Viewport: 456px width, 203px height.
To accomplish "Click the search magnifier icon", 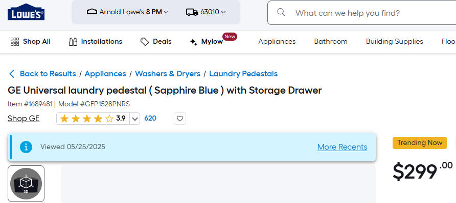I will pos(281,12).
